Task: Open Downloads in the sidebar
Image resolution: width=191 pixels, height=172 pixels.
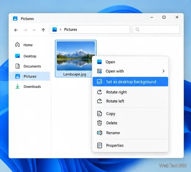Action: (x=29, y=86)
